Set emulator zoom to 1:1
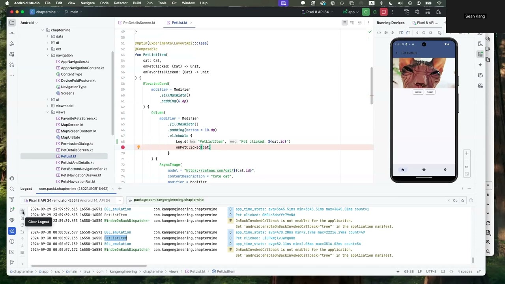Image resolution: width=505 pixels, height=284 pixels. (467, 167)
